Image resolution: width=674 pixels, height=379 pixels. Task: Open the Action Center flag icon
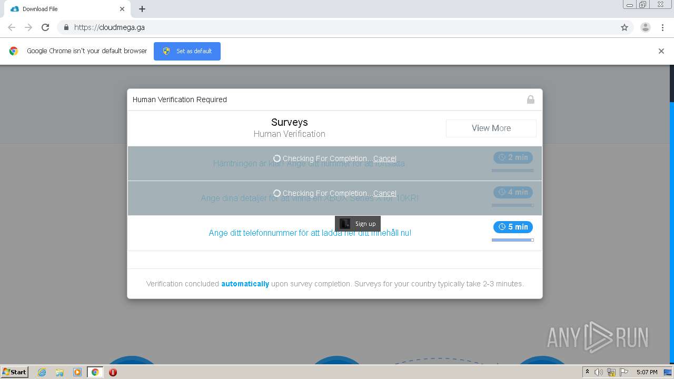pos(624,372)
